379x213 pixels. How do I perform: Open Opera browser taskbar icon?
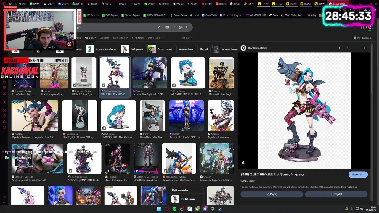pos(167,209)
